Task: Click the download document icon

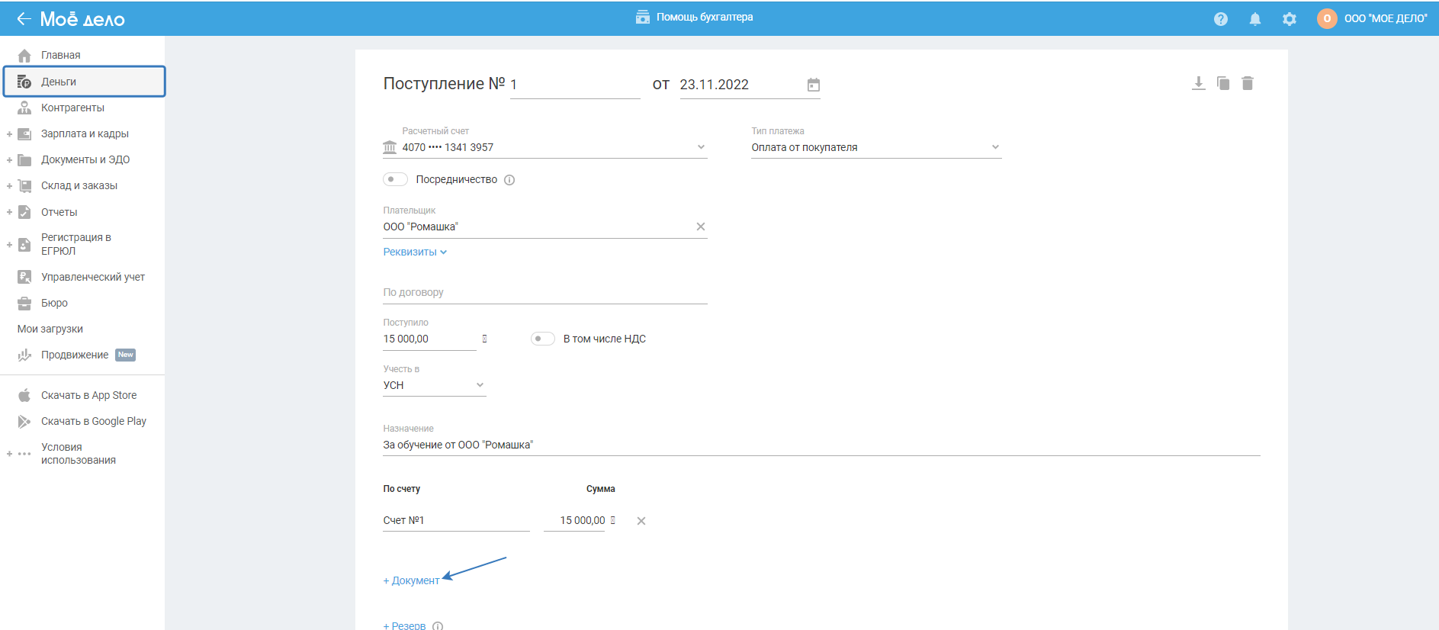Action: [x=1198, y=83]
